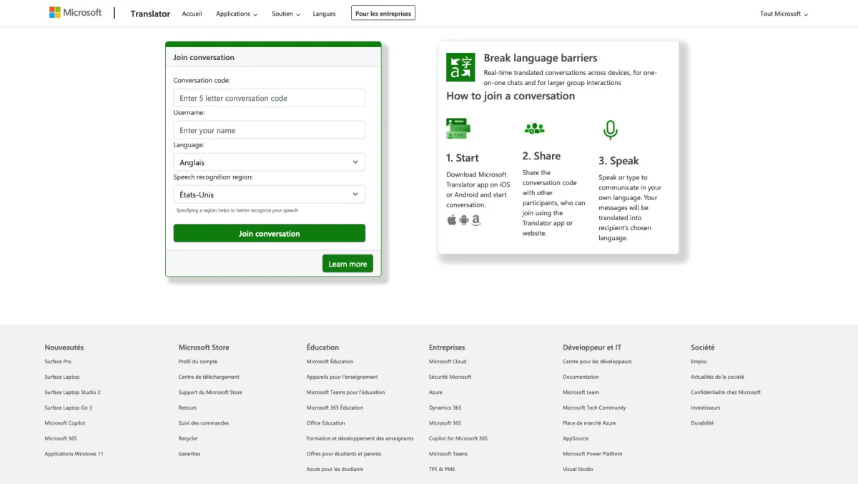Open the Place de marché Azure link
The image size is (858, 484).
tap(589, 423)
